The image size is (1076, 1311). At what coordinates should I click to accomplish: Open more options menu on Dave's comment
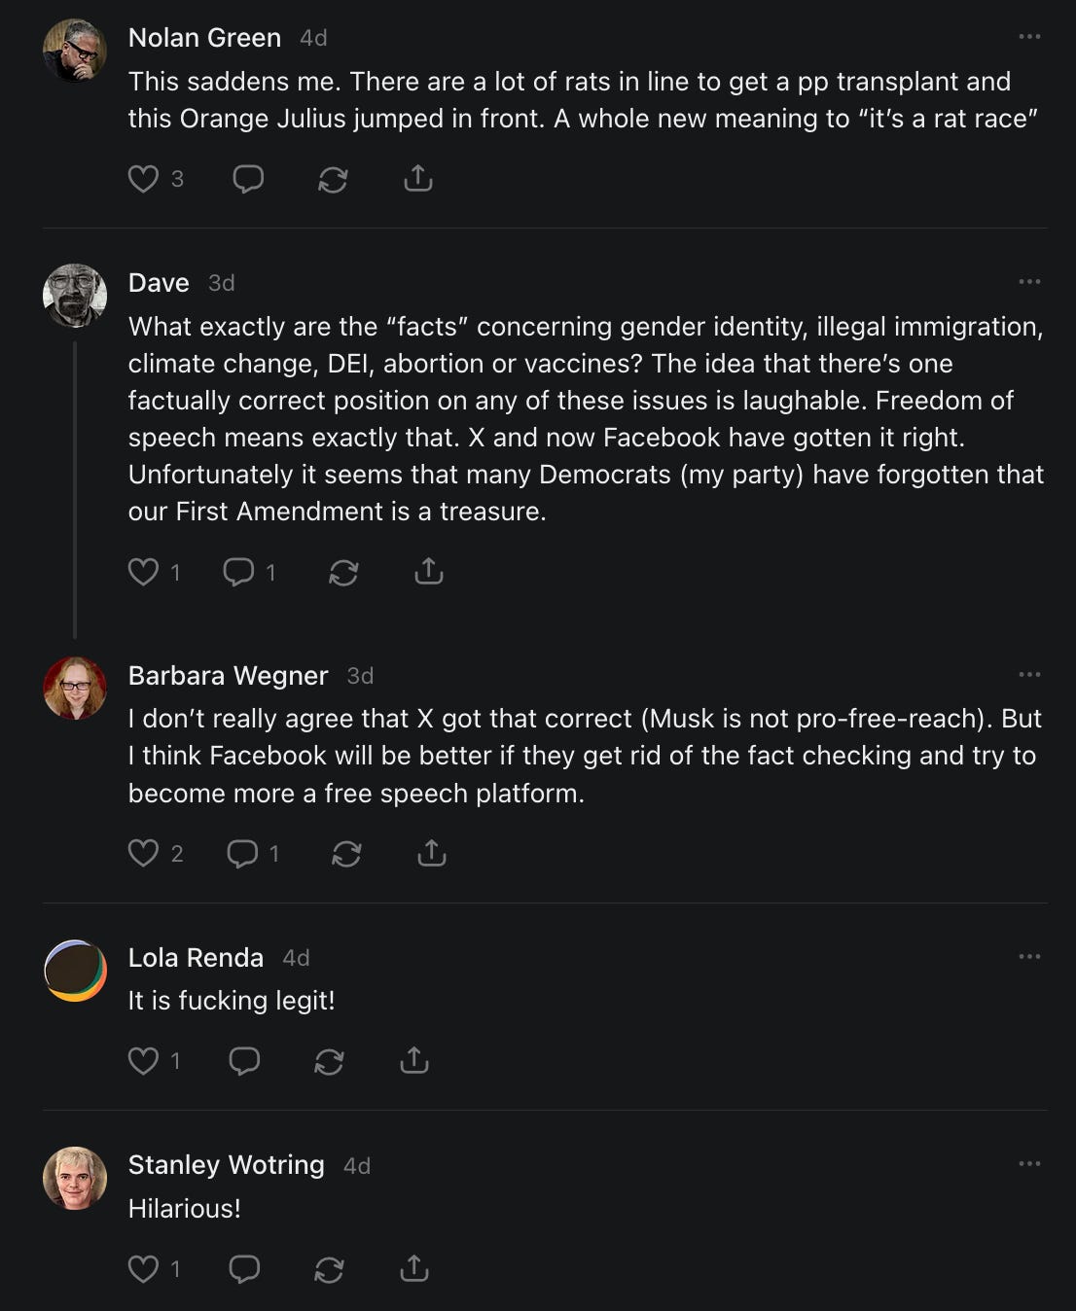[1029, 282]
